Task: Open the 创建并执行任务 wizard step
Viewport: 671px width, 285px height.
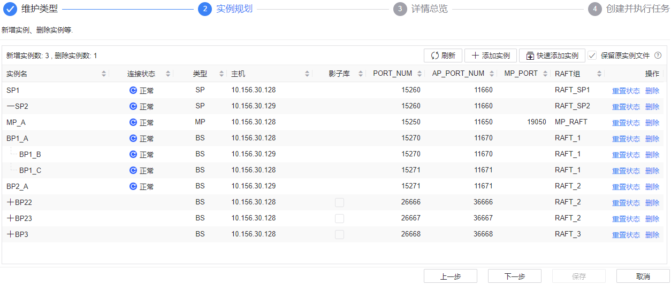Action: tap(638, 9)
